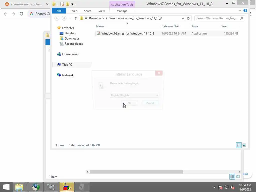Select This PC in the navigation pane
The height and width of the screenshot is (192, 256).
67,65
